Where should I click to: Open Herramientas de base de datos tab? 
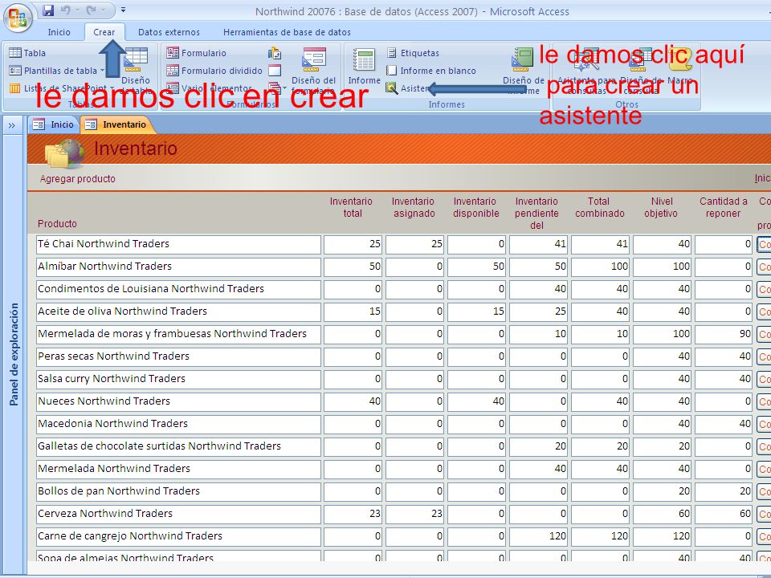pyautogui.click(x=287, y=32)
